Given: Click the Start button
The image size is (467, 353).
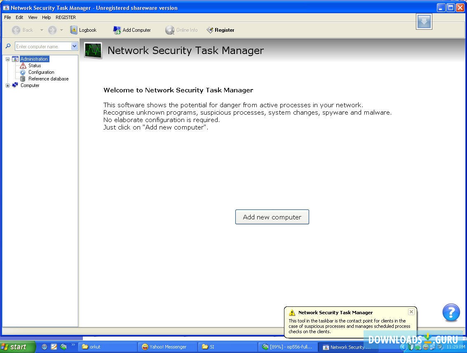Looking at the screenshot, I should point(17,347).
